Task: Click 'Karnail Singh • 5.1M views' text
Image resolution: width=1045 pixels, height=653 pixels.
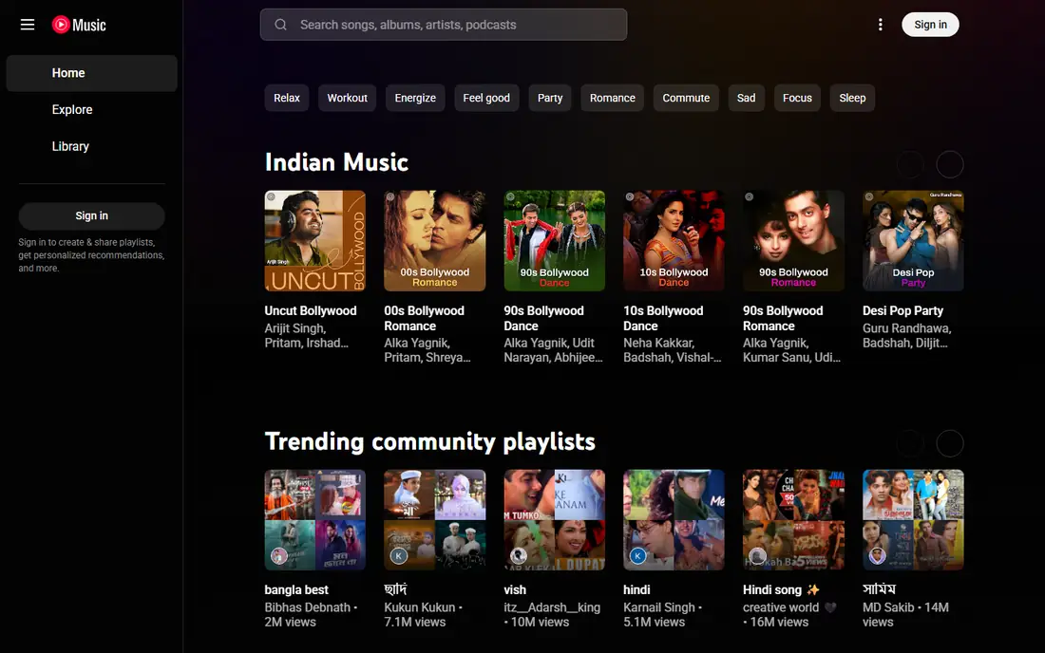Action: click(663, 614)
